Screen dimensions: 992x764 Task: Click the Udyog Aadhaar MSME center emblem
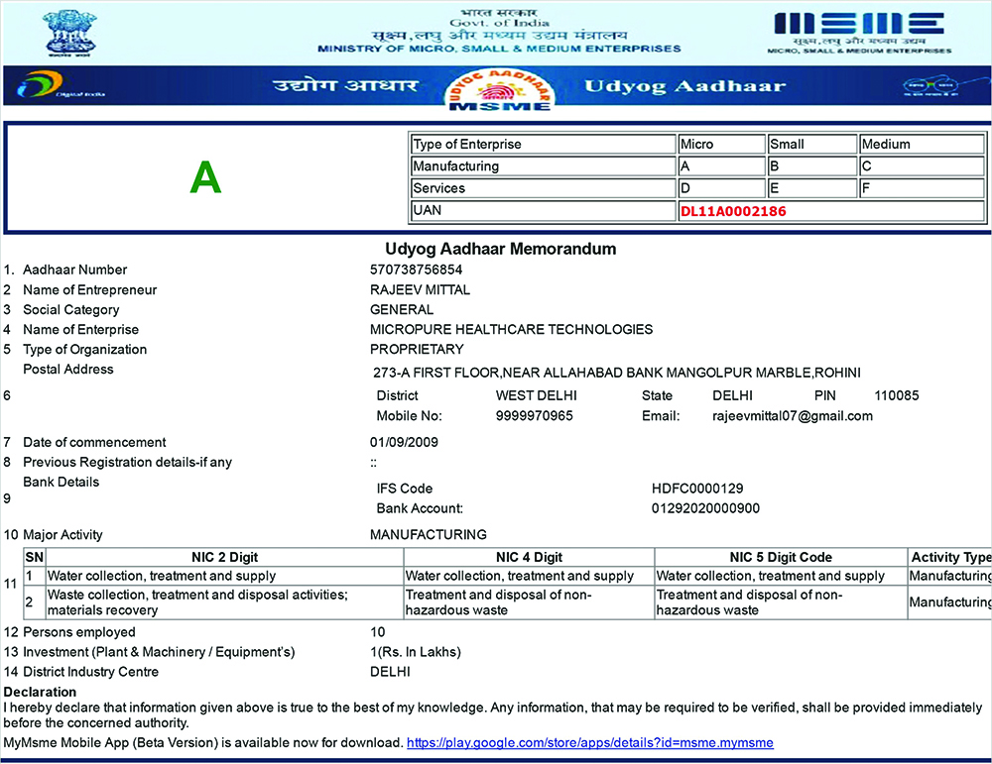499,89
